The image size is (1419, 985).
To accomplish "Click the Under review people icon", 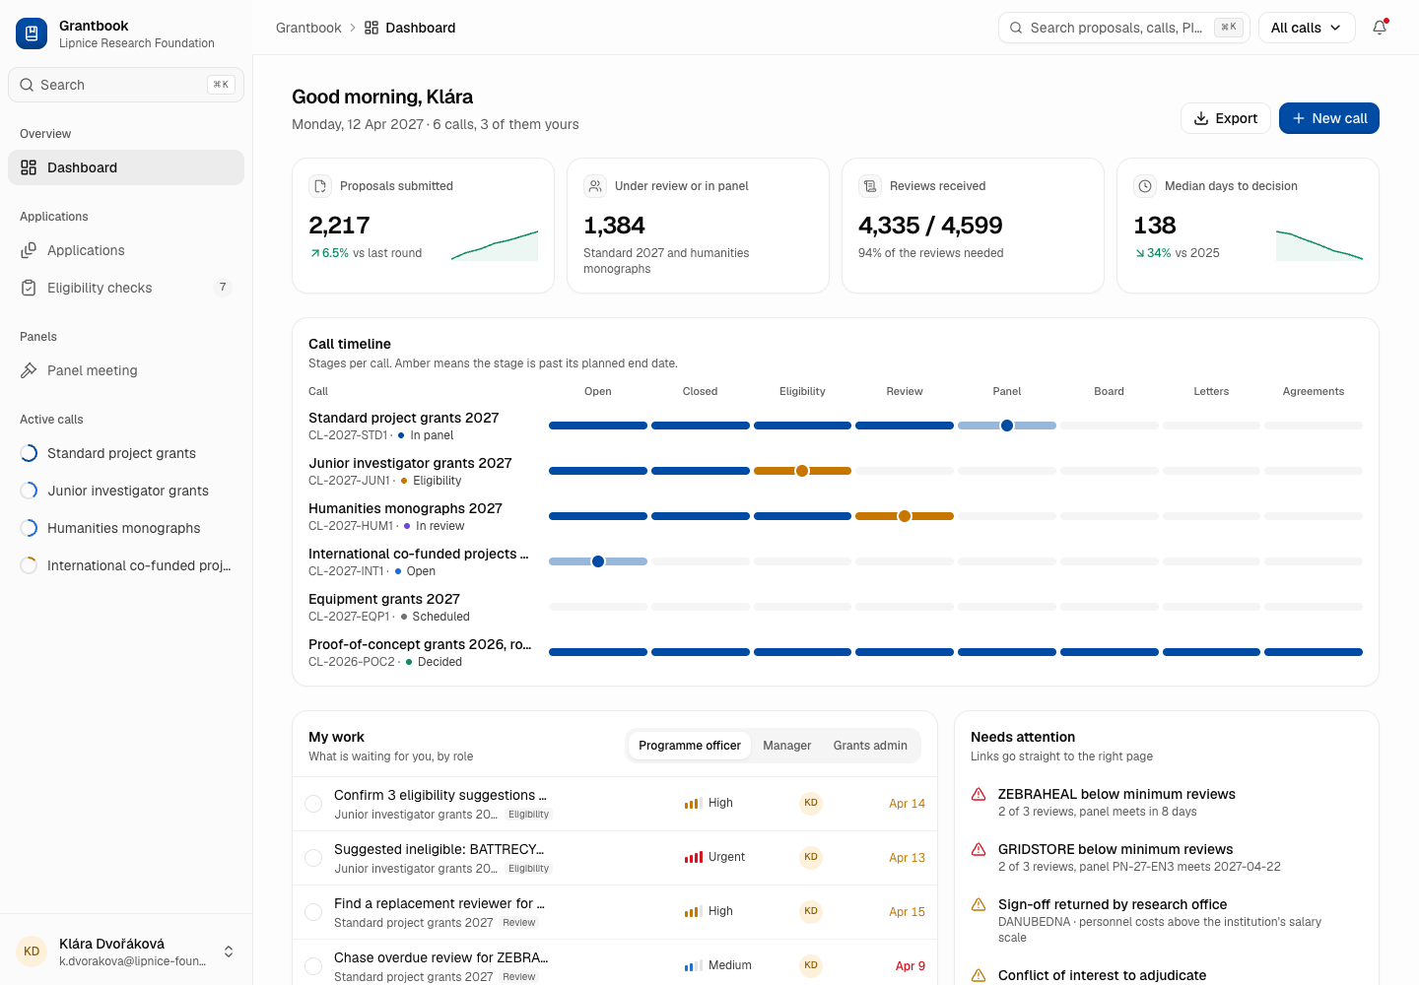I will [x=595, y=186].
